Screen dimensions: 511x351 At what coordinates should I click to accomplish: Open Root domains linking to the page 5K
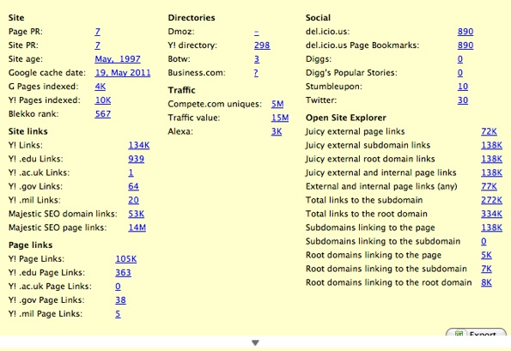pos(487,255)
